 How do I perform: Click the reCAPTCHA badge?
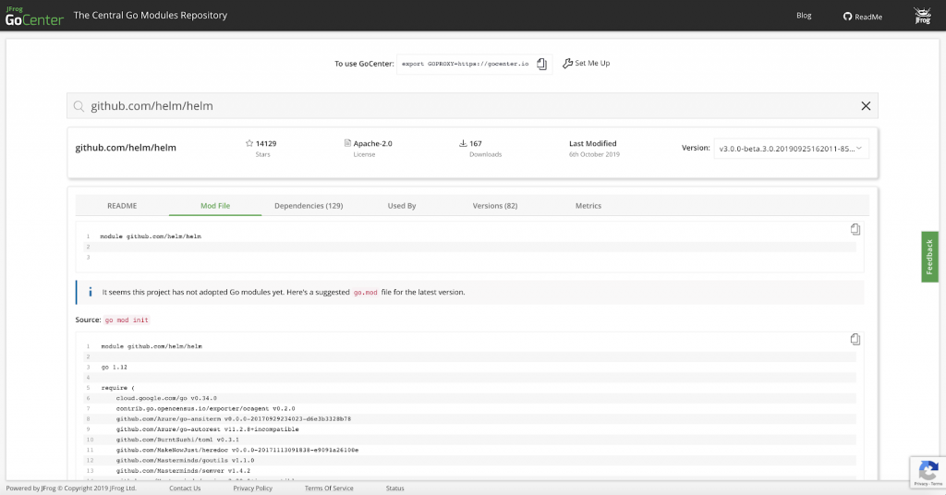point(927,472)
